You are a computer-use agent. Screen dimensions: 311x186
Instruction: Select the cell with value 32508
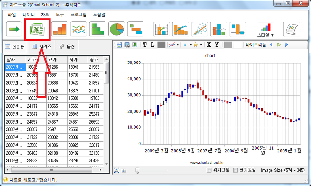36,145
